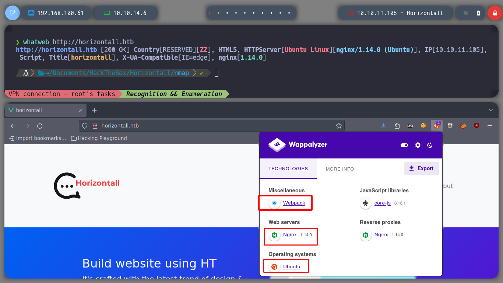Click the Webpack cube icon
The image size is (503, 283).
tap(274, 203)
